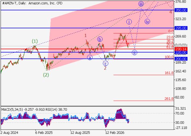
Task: Click the 70.00 RSI scale value
Action: 179,113
